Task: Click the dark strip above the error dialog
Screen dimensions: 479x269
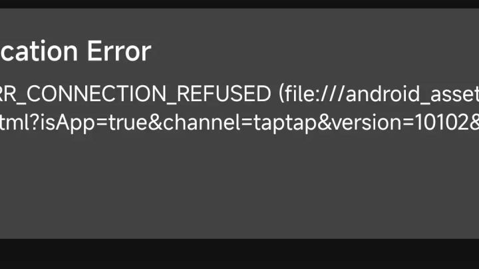Action: point(239,4)
